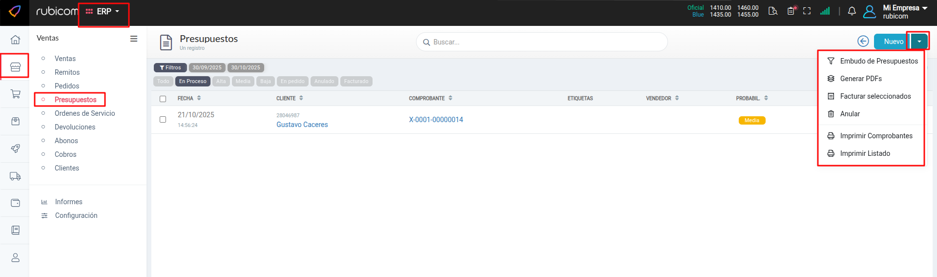Click the home icon in left sidebar
937x277 pixels.
click(x=16, y=40)
